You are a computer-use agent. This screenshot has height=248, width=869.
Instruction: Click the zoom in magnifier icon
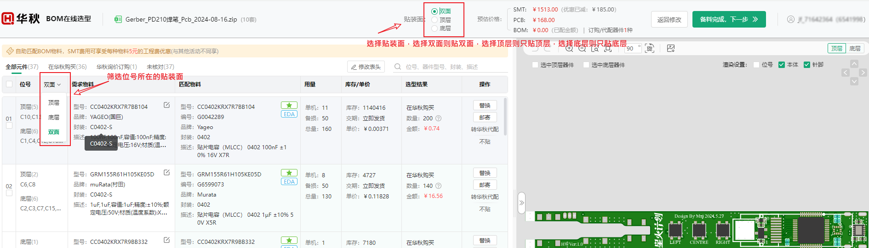point(569,48)
